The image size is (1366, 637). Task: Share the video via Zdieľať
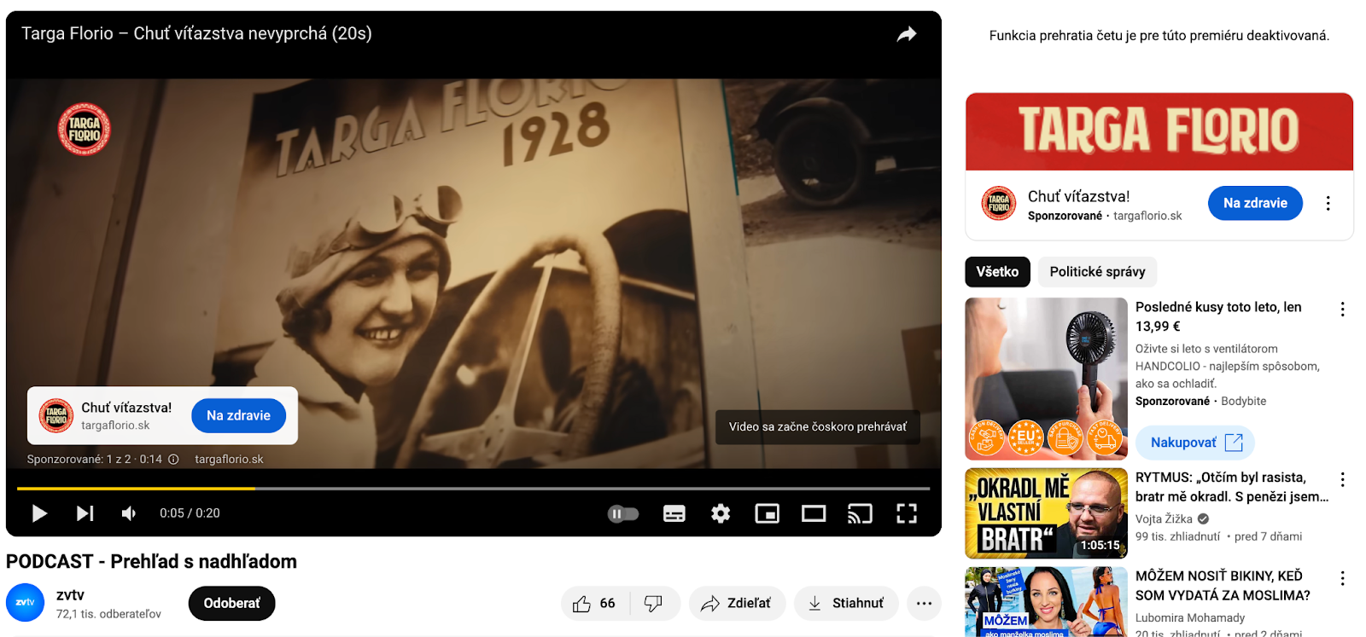click(x=736, y=603)
